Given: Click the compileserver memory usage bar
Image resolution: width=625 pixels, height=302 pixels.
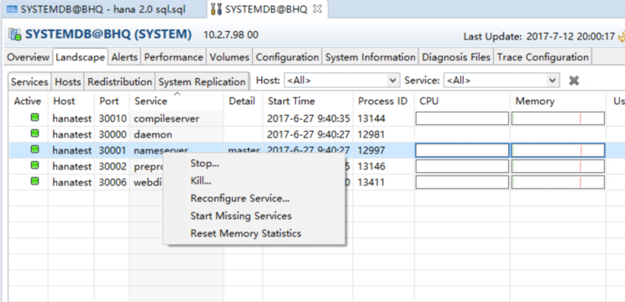Looking at the screenshot, I should click(558, 118).
